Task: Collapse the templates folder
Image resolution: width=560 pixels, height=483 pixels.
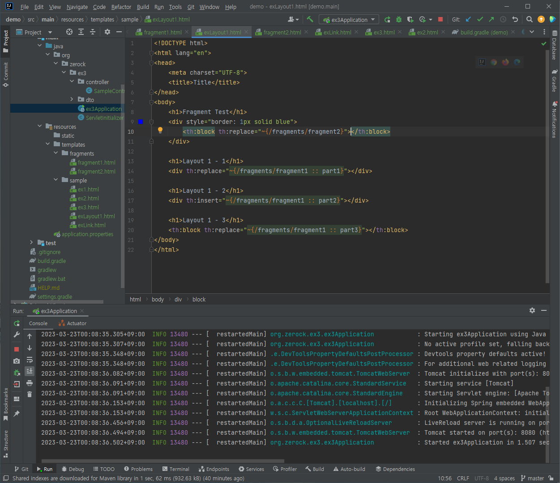Action: click(48, 144)
